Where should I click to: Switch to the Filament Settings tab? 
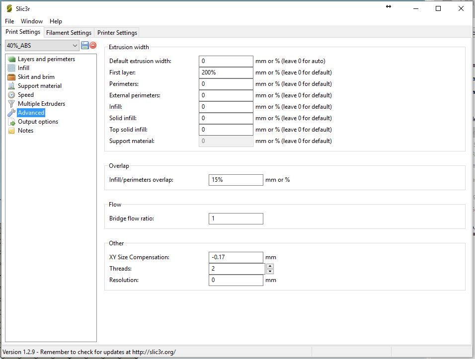coord(69,33)
